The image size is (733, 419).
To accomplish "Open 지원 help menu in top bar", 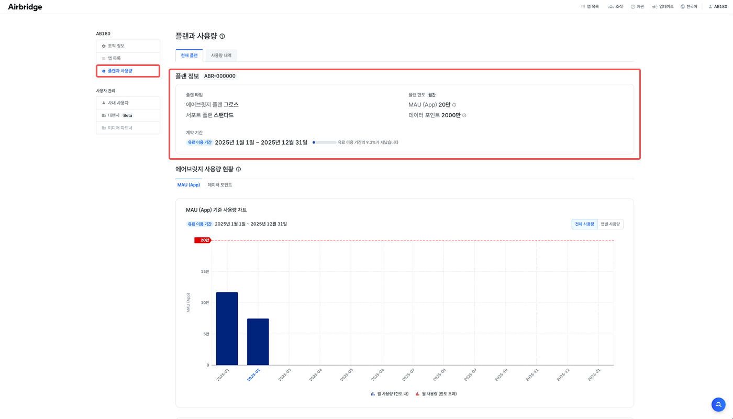I will point(637,7).
